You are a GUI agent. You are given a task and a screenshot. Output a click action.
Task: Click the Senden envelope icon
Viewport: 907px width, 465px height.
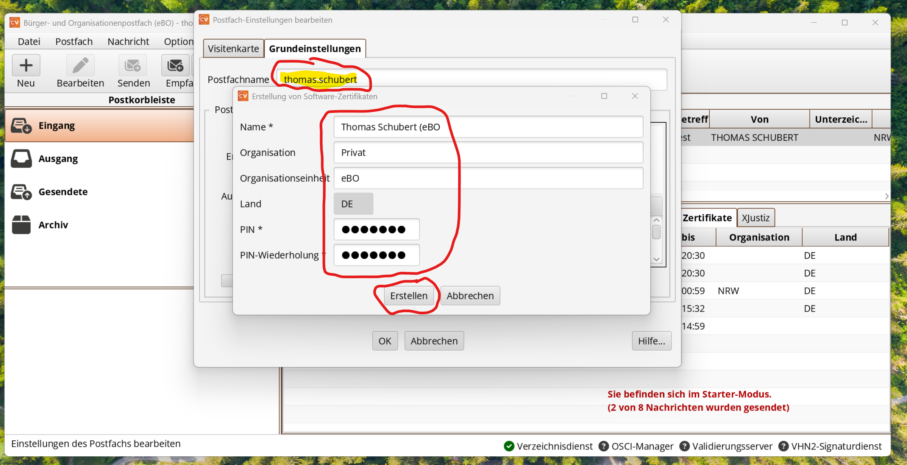pos(133,66)
